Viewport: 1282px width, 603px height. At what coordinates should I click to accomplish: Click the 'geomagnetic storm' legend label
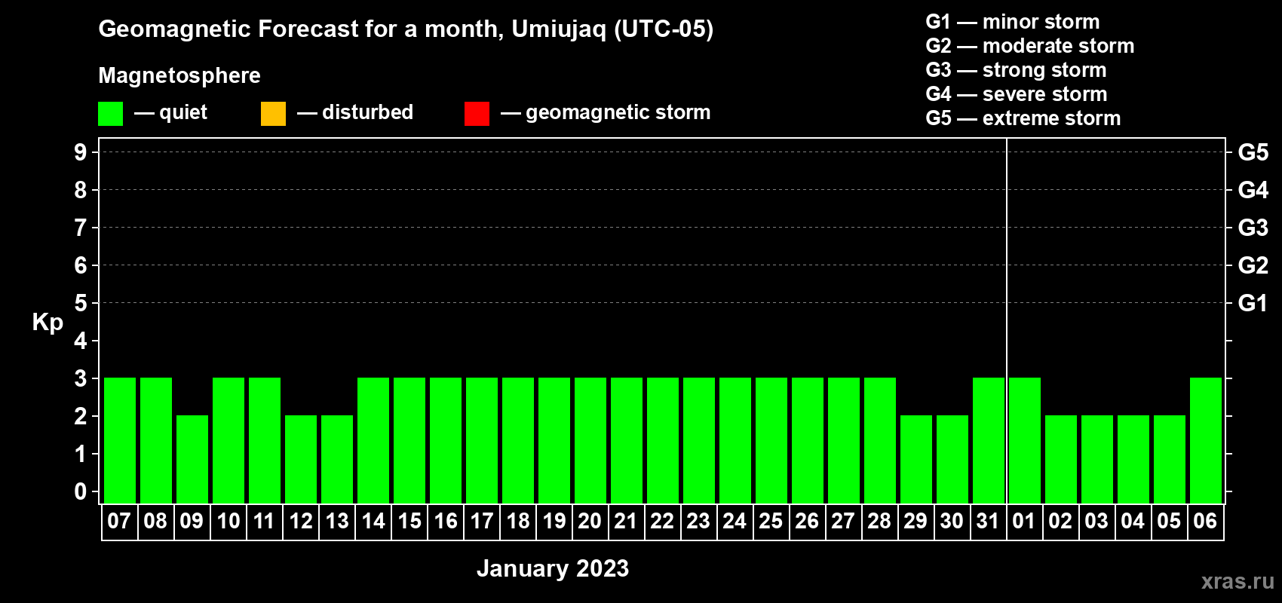[618, 113]
